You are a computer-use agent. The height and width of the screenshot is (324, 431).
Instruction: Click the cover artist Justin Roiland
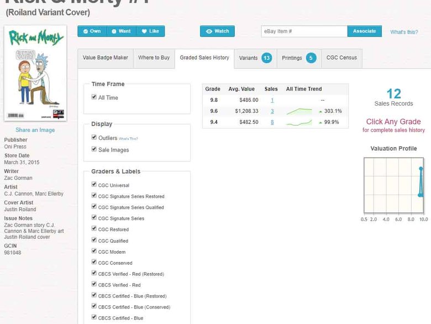point(20,210)
